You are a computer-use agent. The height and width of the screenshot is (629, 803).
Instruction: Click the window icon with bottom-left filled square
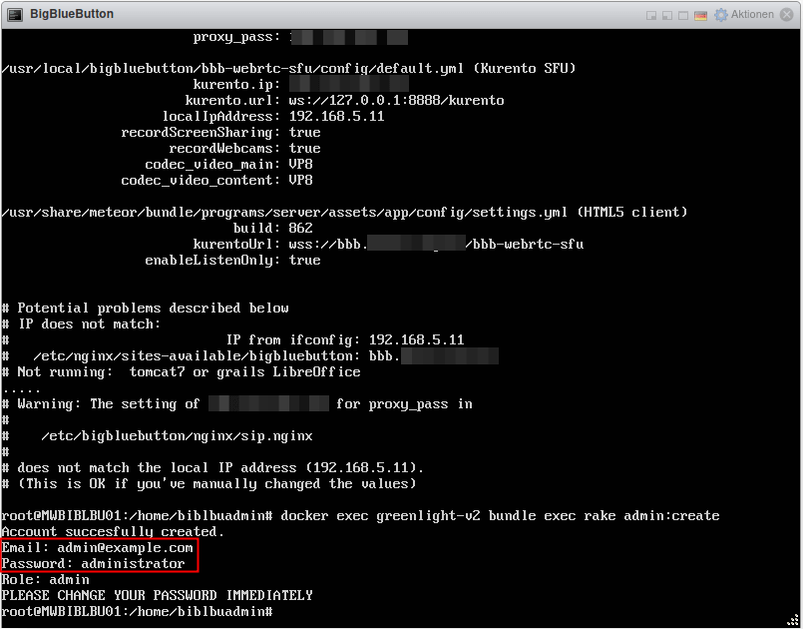(667, 15)
